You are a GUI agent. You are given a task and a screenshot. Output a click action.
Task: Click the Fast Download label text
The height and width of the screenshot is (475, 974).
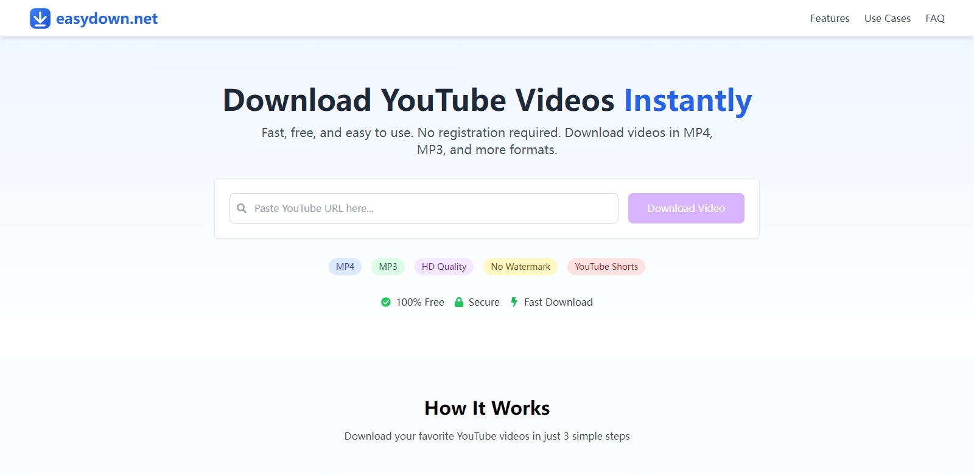pos(558,302)
